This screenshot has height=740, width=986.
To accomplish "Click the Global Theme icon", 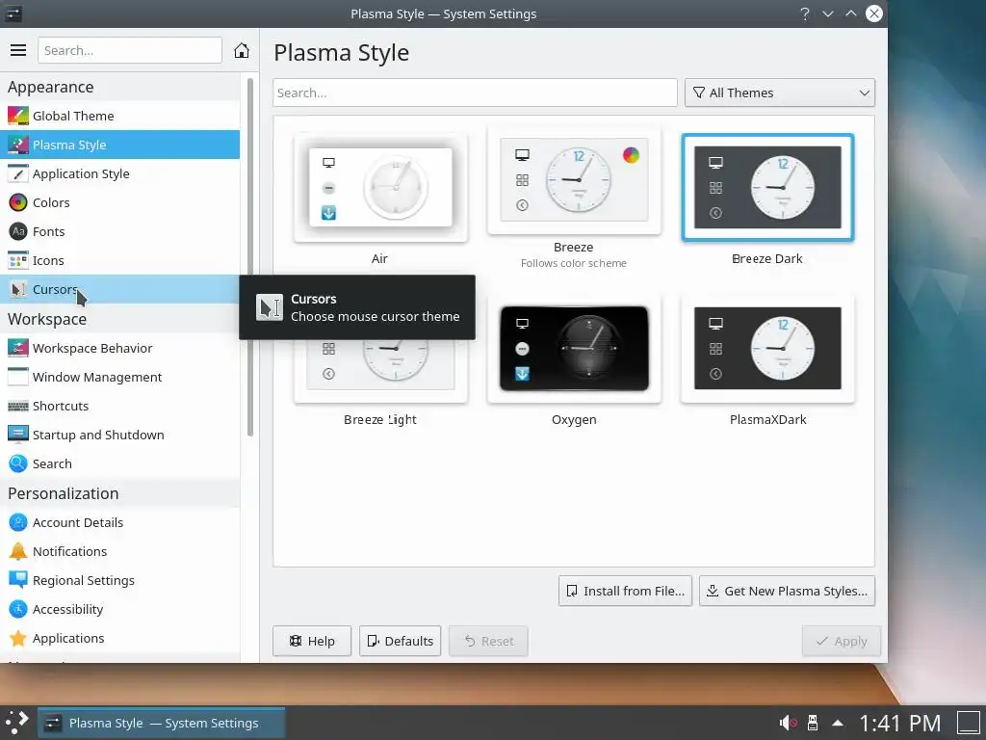I will point(18,116).
